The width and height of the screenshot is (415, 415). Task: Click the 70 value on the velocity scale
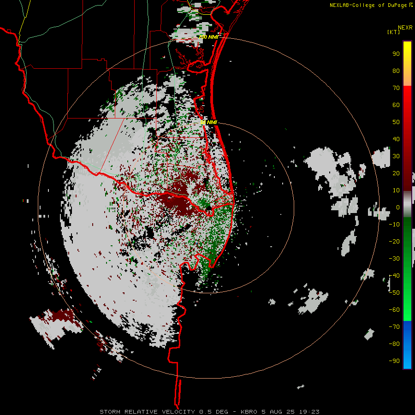(396, 88)
